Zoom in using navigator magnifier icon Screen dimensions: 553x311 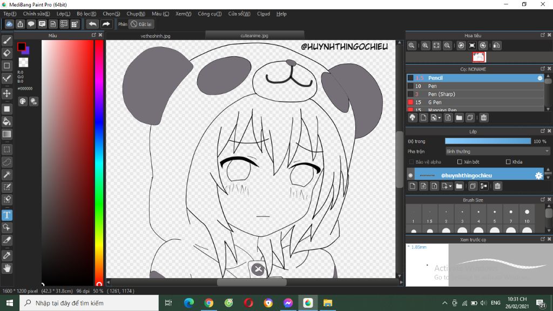[x=426, y=45]
